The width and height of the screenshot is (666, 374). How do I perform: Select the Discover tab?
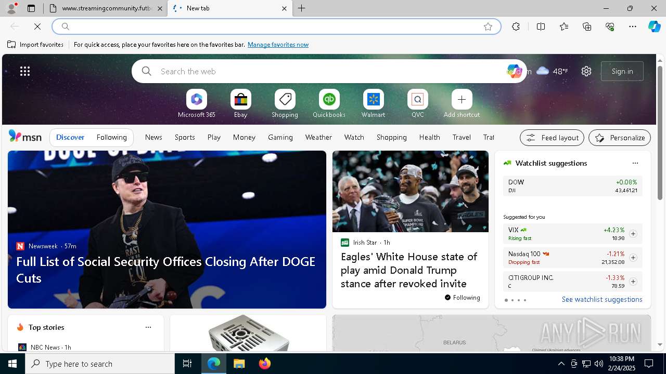click(x=70, y=137)
